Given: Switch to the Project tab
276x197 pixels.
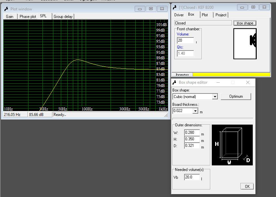Looking at the screenshot, I should pos(221,15).
